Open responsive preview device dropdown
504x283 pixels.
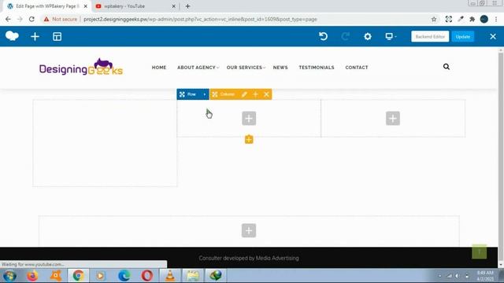point(391,36)
